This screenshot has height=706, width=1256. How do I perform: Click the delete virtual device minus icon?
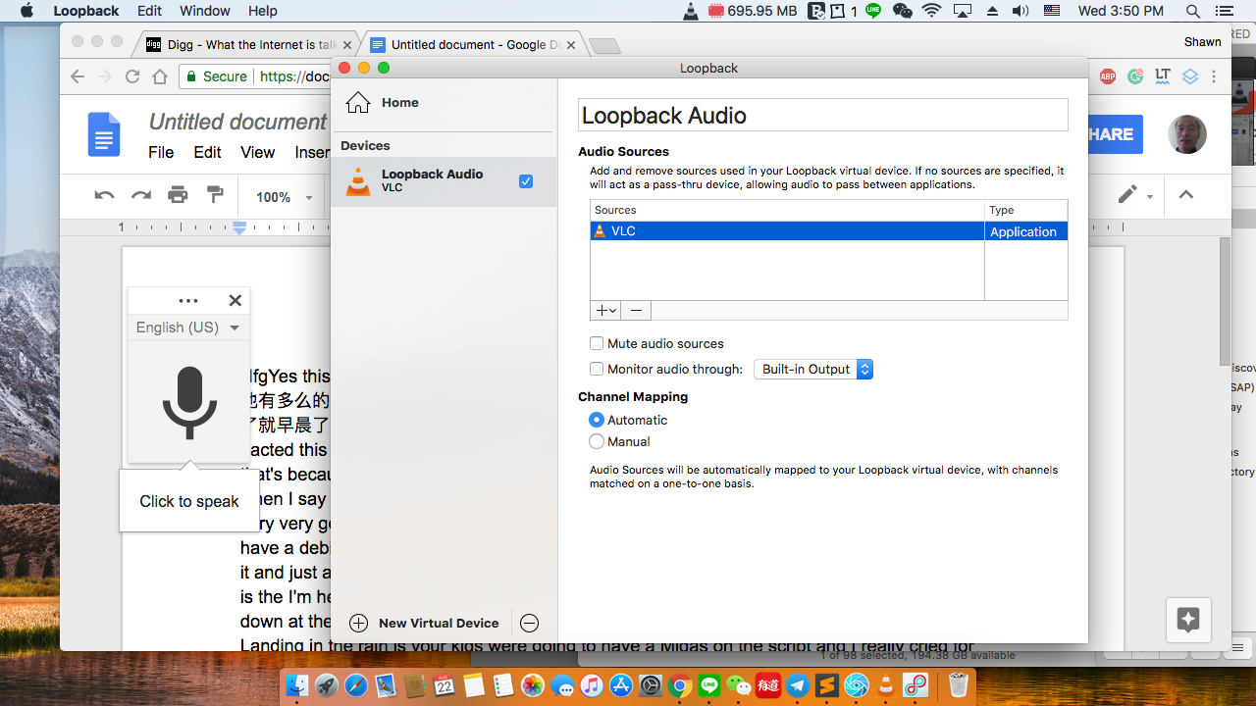[x=529, y=623]
